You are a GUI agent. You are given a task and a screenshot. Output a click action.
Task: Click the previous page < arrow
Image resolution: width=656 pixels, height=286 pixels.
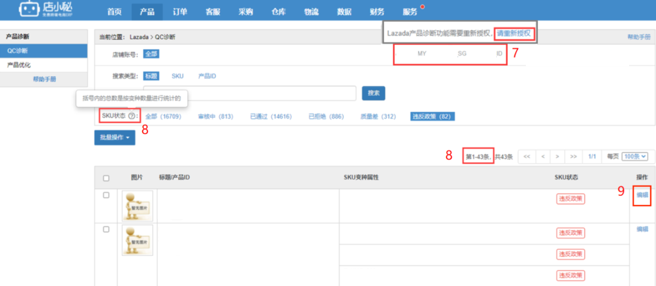point(542,156)
